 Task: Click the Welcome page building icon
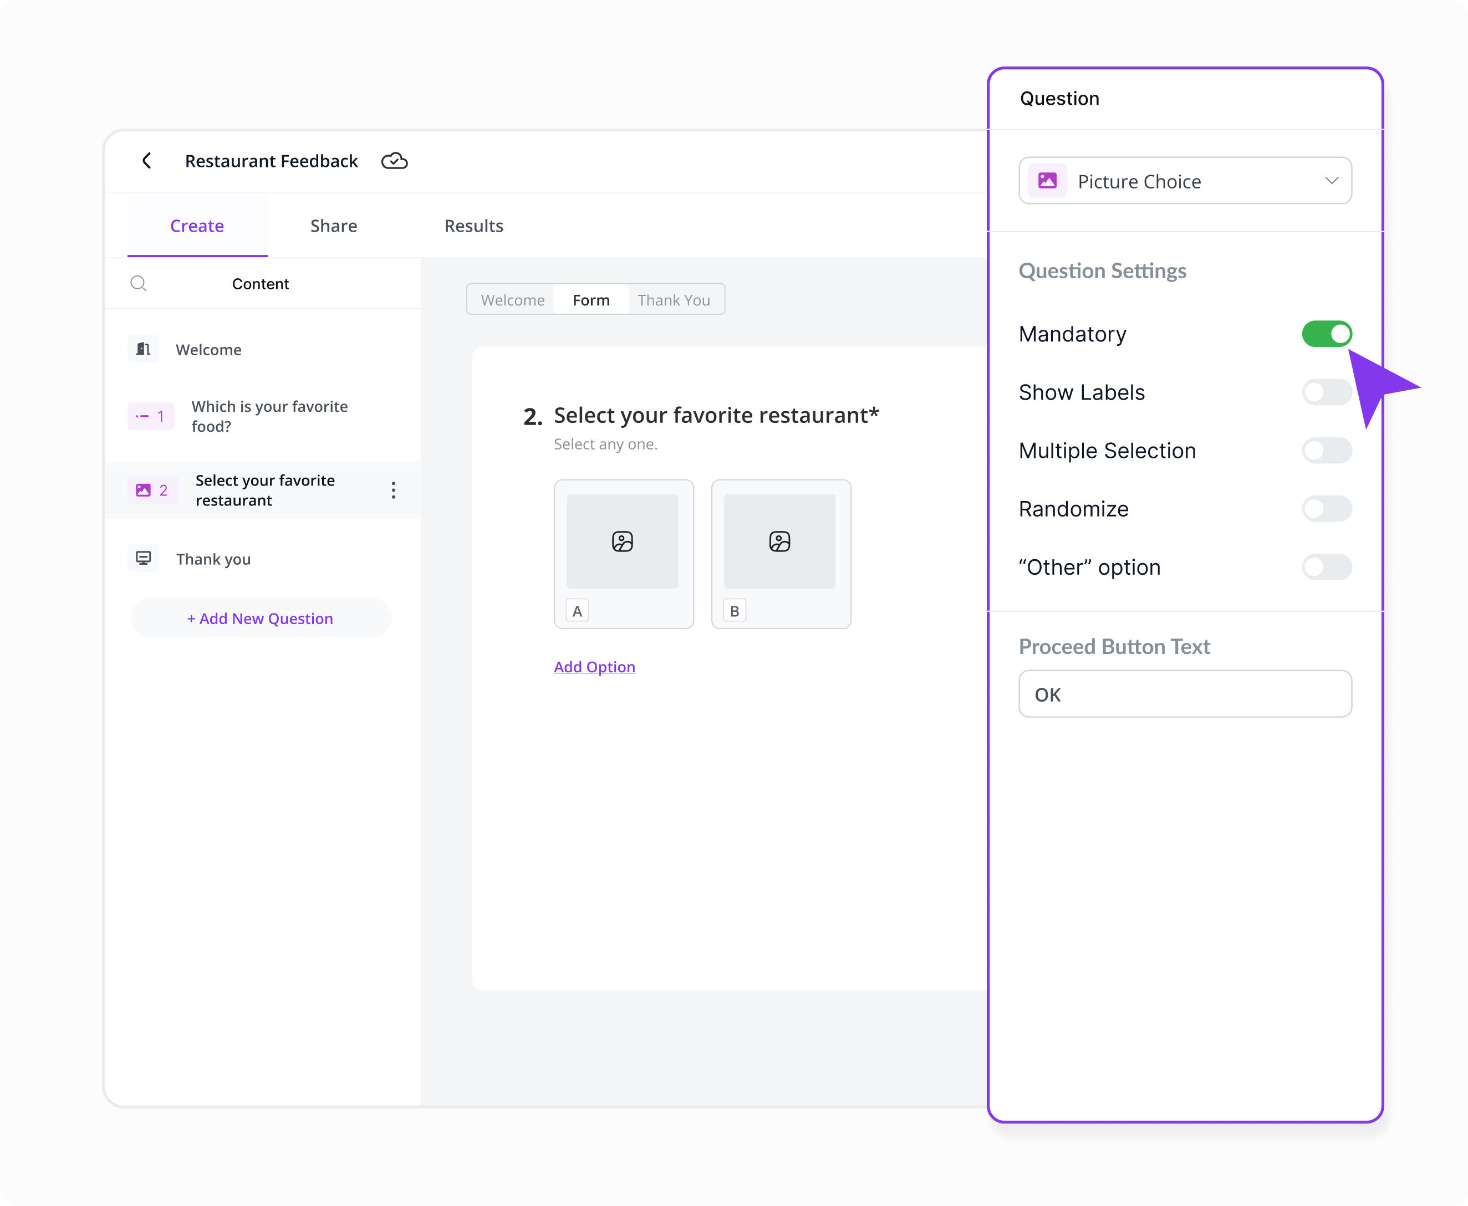143,349
